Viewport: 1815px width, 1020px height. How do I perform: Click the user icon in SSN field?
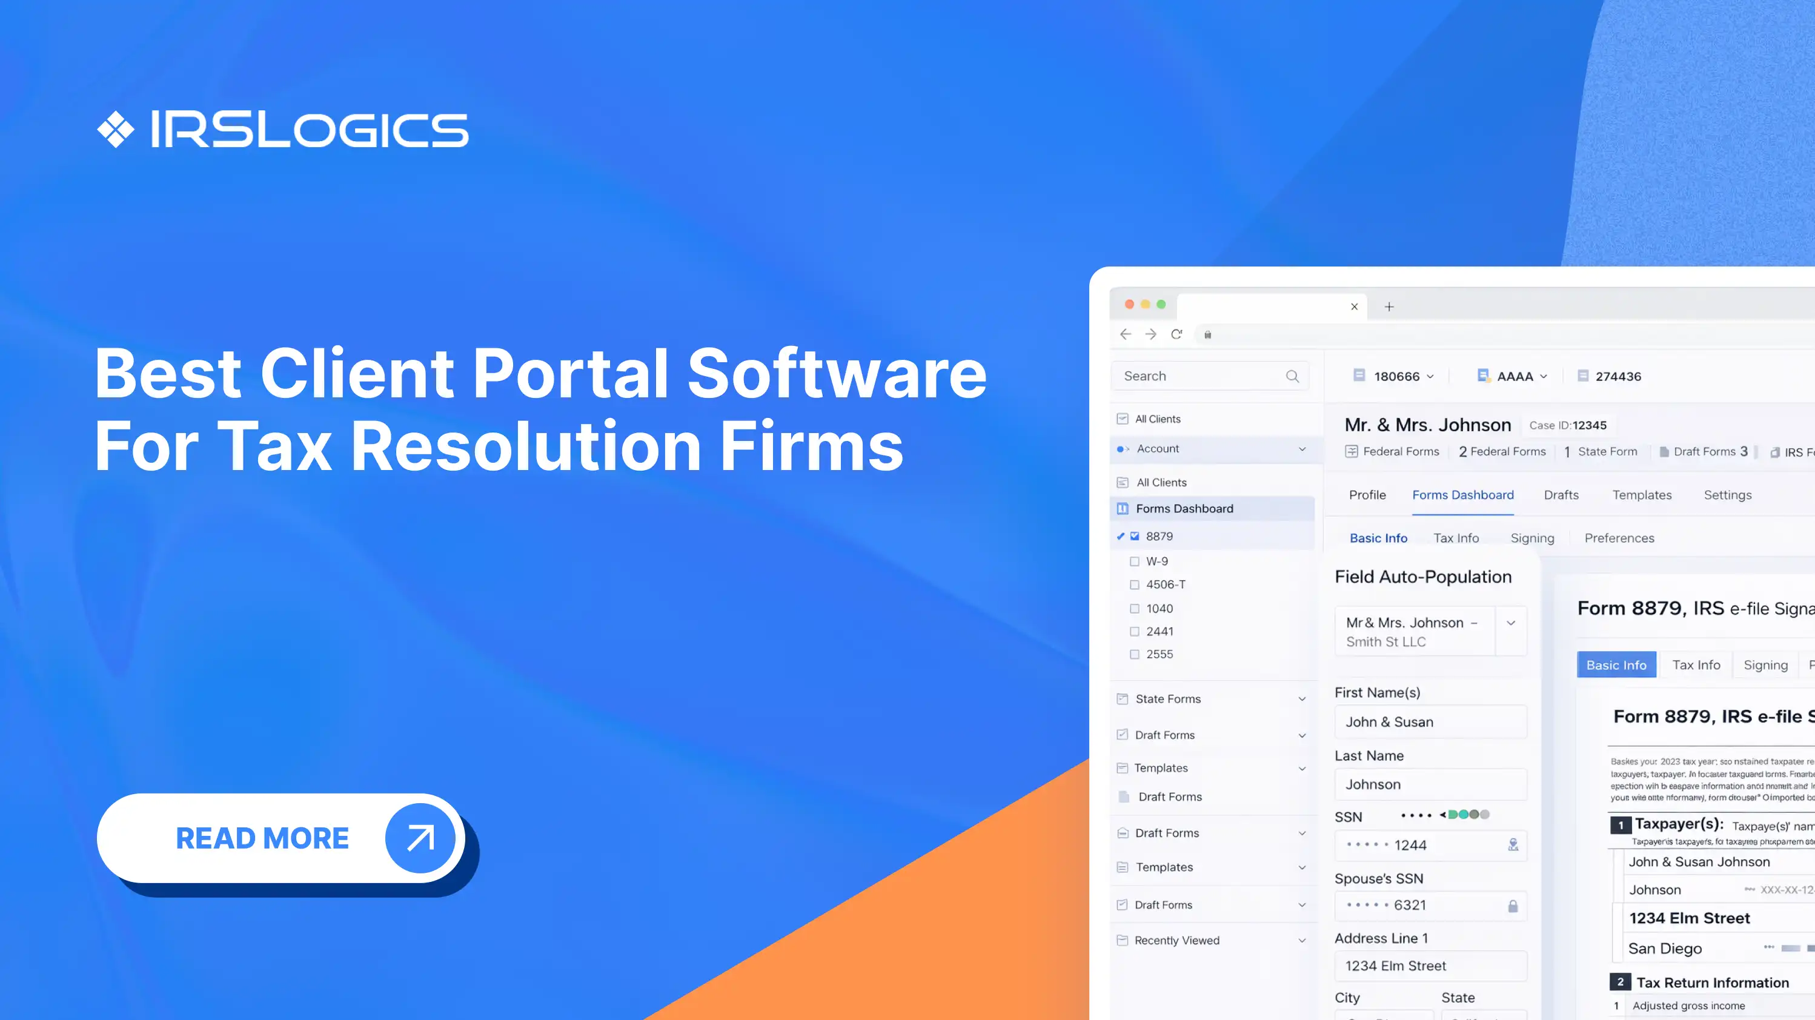tap(1512, 844)
